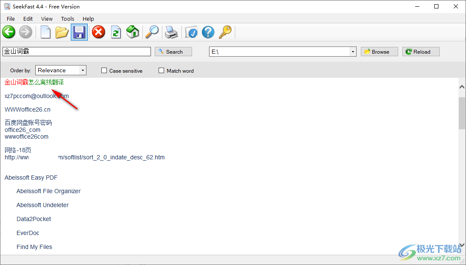Click the Abelssoft Undeleter line

click(42, 205)
